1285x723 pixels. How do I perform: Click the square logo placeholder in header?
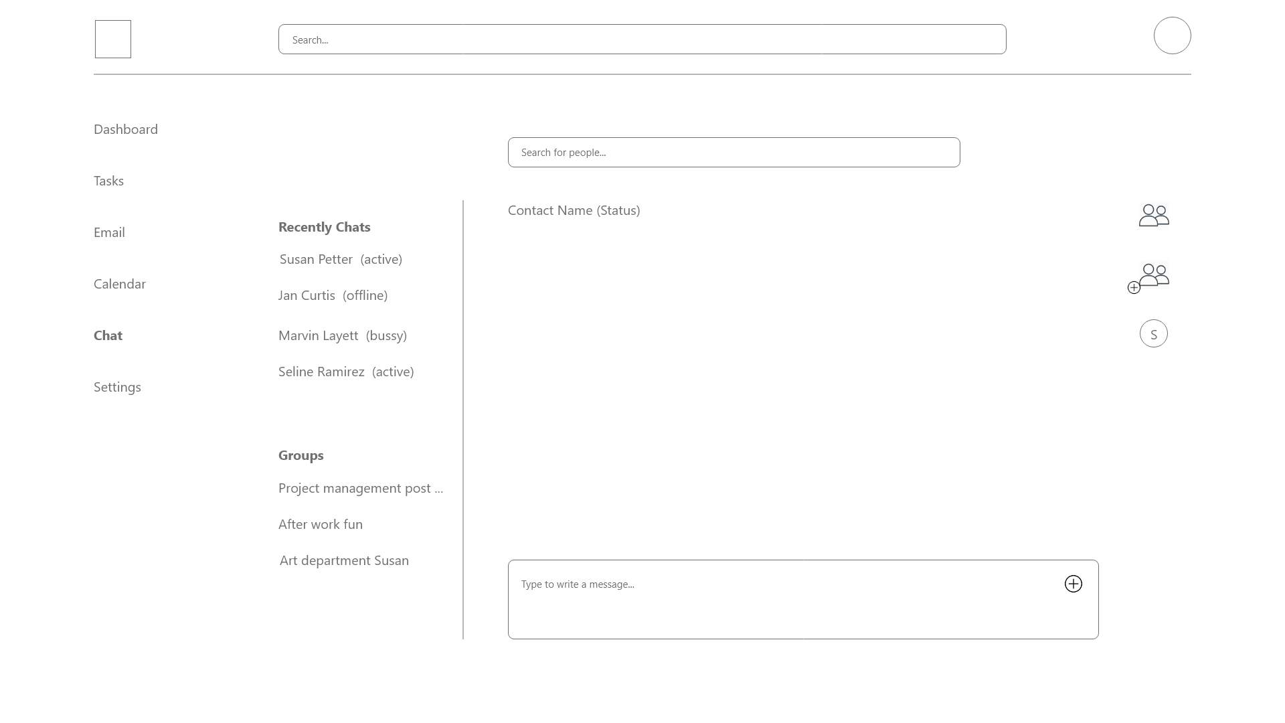[113, 39]
